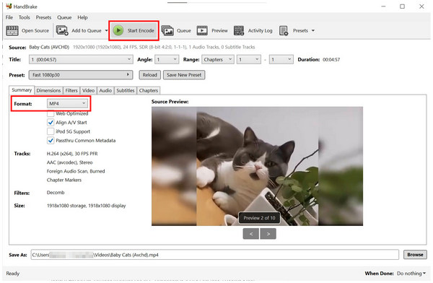Switch to the Summary tab
This screenshot has width=433, height=283.
coord(22,90)
